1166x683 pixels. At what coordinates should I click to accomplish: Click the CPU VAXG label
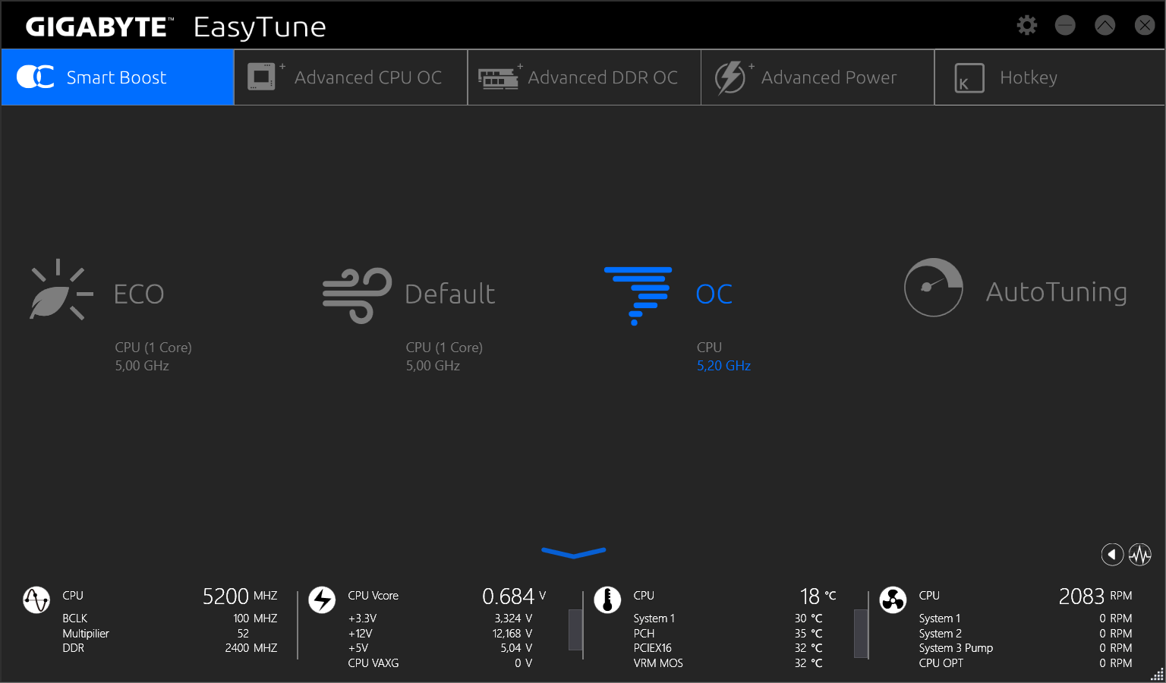pyautogui.click(x=373, y=663)
